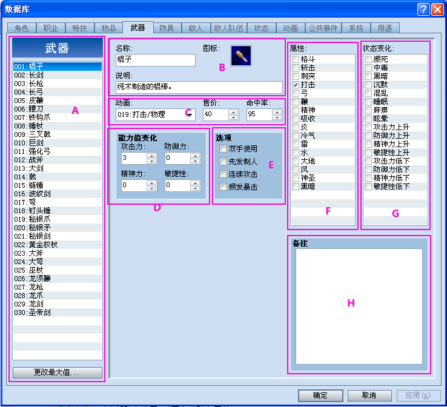Open the 动画 tab
Image resolution: width=447 pixels, height=407 pixels.
point(291,28)
